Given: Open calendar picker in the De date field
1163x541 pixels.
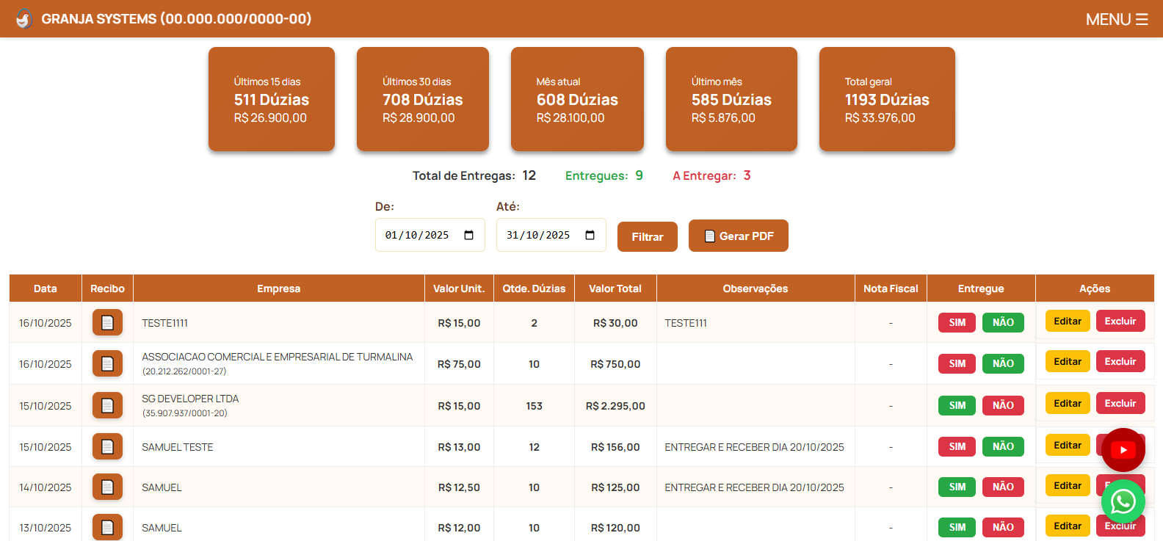Looking at the screenshot, I should click(469, 235).
